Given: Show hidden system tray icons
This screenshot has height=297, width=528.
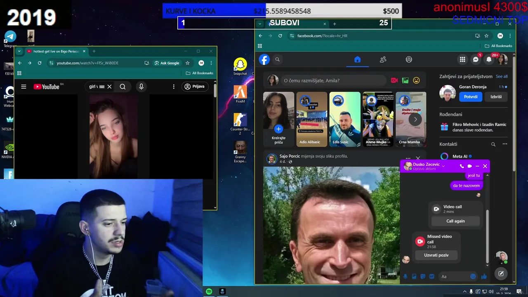Looking at the screenshot, I should pos(464,292).
